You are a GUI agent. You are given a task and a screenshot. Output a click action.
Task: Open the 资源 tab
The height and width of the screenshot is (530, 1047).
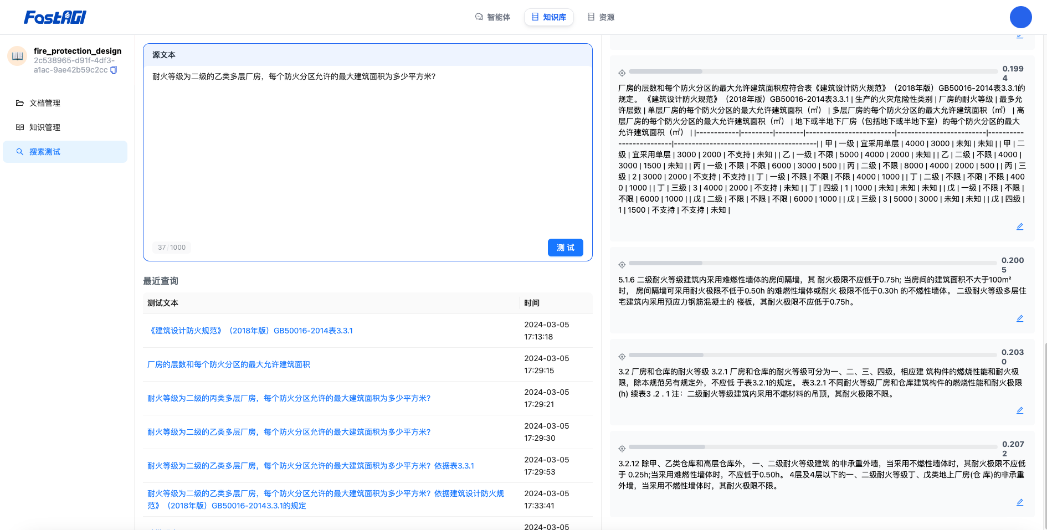pyautogui.click(x=601, y=17)
